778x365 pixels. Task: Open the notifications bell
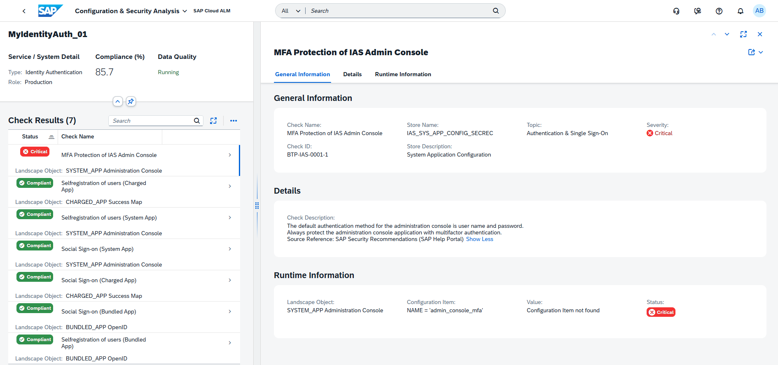click(740, 11)
